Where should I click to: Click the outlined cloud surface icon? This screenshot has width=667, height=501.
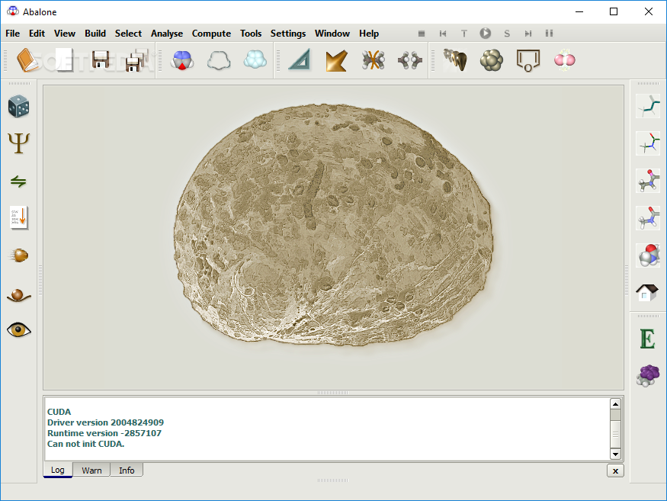(219, 60)
